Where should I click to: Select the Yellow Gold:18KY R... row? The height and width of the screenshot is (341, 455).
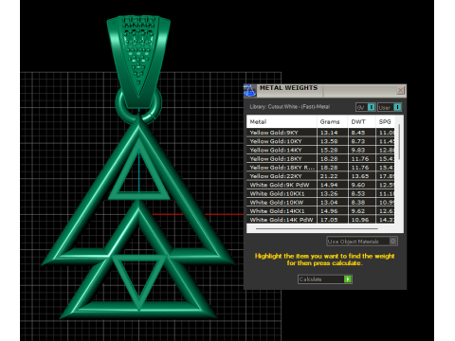[x=320, y=168]
